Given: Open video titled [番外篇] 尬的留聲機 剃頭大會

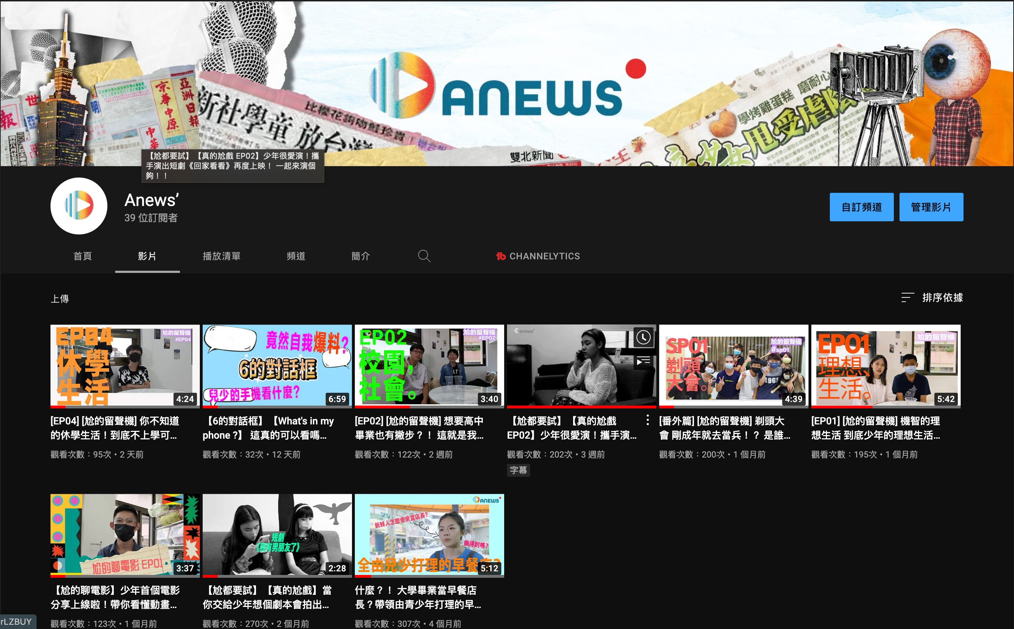Looking at the screenshot, I should click(725, 428).
